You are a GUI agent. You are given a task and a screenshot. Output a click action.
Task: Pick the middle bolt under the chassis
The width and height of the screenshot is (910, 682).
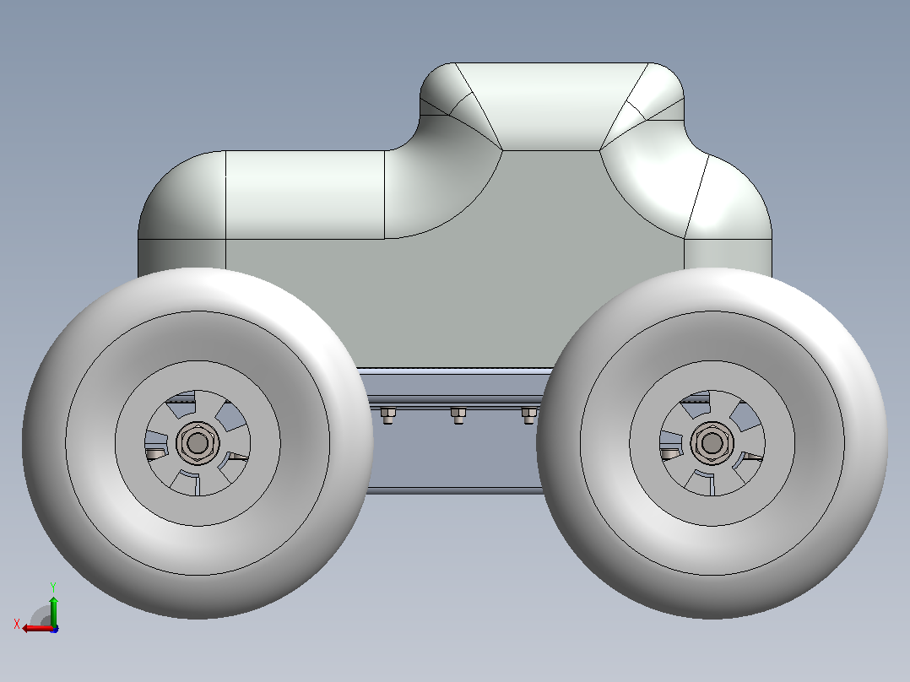458,415
